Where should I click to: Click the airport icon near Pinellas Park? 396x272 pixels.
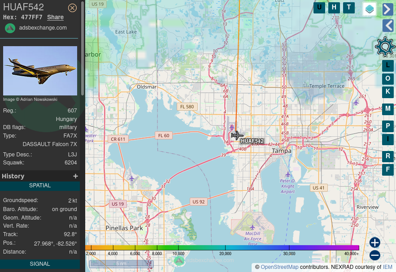pos(131,179)
